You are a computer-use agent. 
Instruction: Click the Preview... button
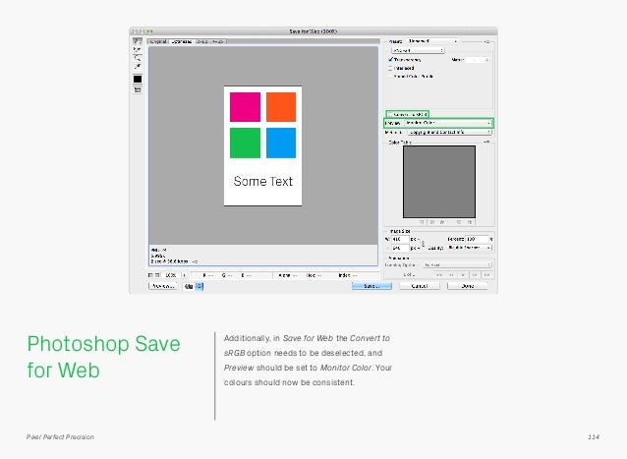coord(163,286)
